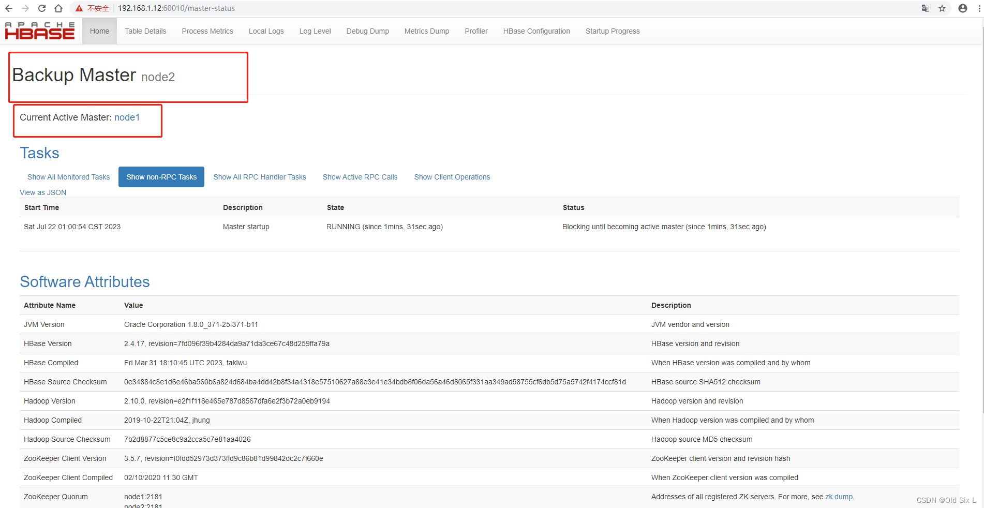Click '2019-10-22T21:04Z, jhung' value
The image size is (984, 508).
click(x=167, y=420)
